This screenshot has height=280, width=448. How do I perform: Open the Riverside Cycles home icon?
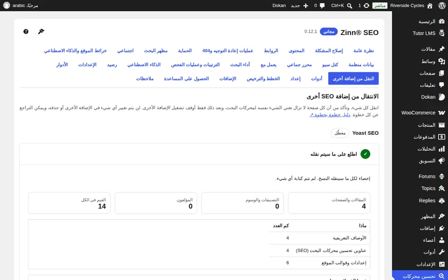(x=430, y=6)
